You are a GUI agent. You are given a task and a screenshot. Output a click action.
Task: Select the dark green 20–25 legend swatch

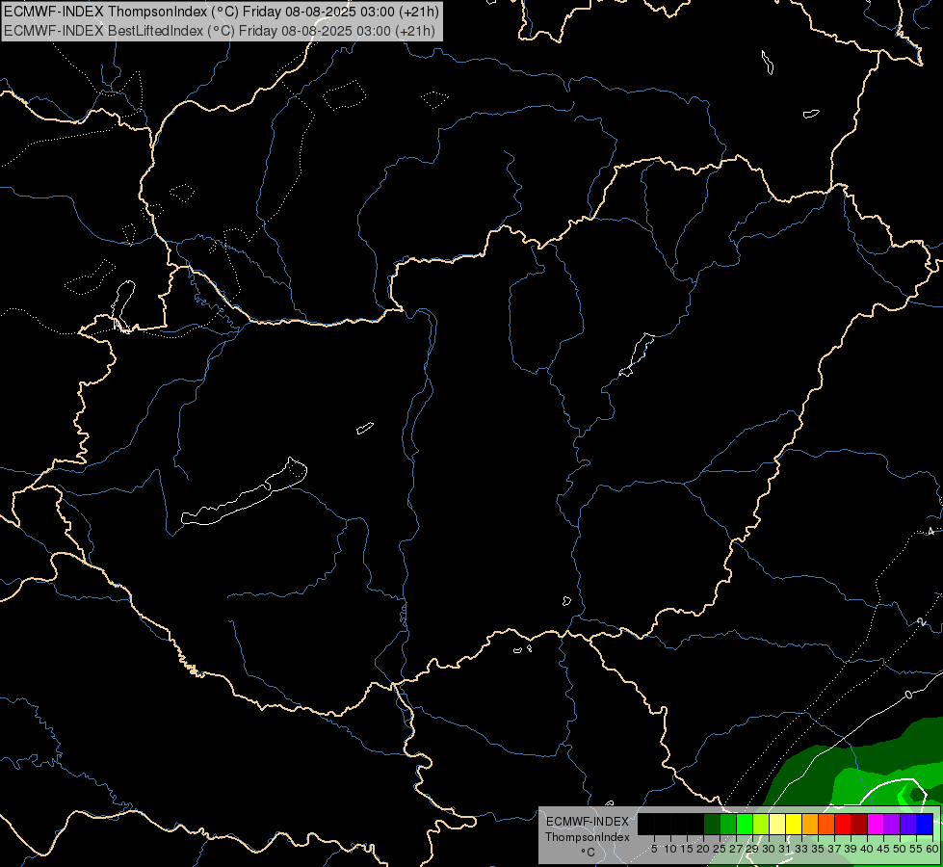tap(712, 825)
